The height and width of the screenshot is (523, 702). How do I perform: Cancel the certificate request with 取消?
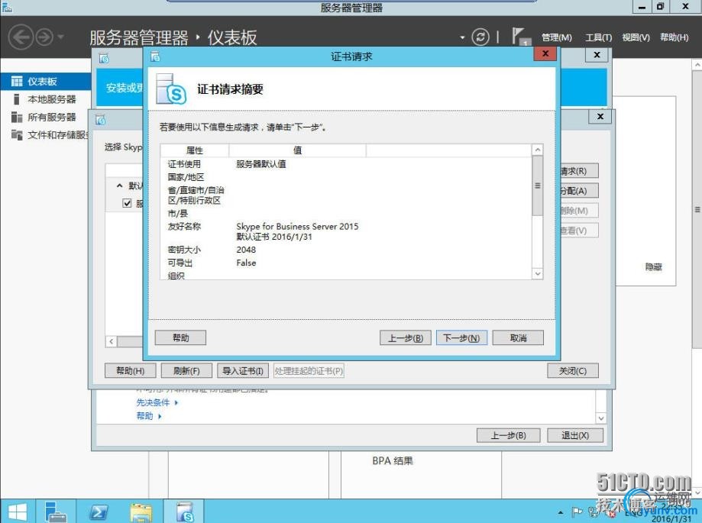518,337
